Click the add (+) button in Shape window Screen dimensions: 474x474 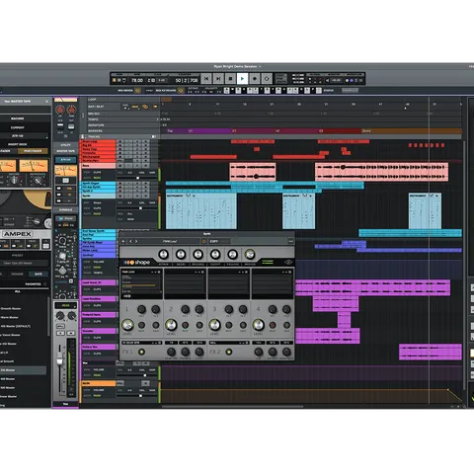[x=123, y=241]
